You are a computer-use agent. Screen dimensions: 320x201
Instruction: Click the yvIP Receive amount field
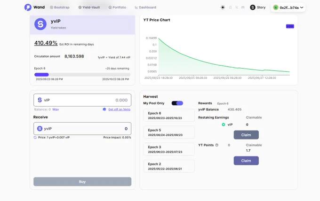point(82,129)
